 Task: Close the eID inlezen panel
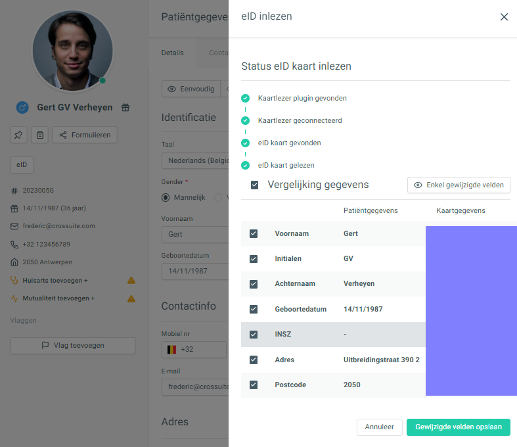tap(504, 17)
